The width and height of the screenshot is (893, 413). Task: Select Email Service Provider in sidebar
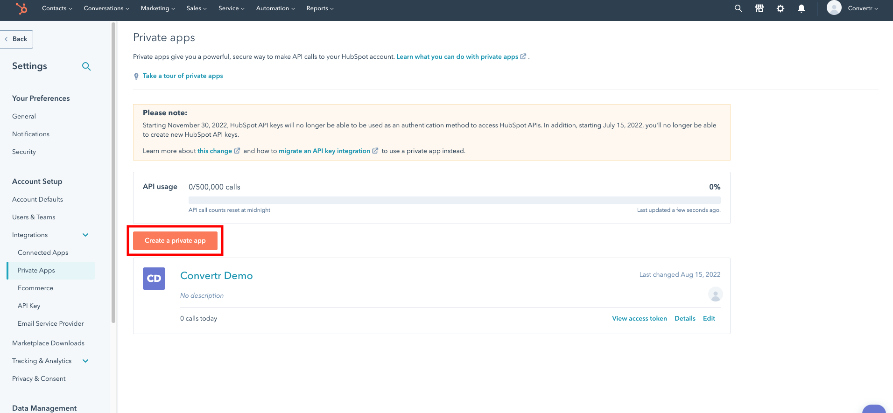51,323
